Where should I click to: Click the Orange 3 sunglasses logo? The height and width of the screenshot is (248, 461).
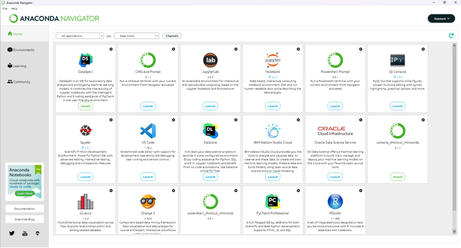[x=148, y=201]
